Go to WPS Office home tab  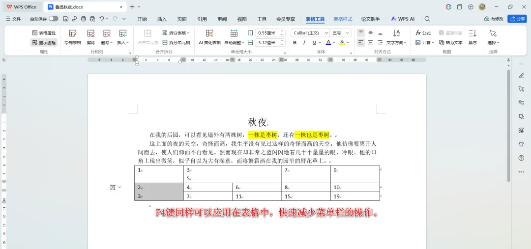(22, 7)
